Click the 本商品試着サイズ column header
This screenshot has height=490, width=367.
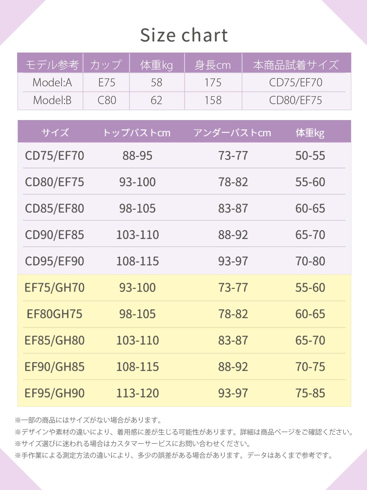click(296, 65)
